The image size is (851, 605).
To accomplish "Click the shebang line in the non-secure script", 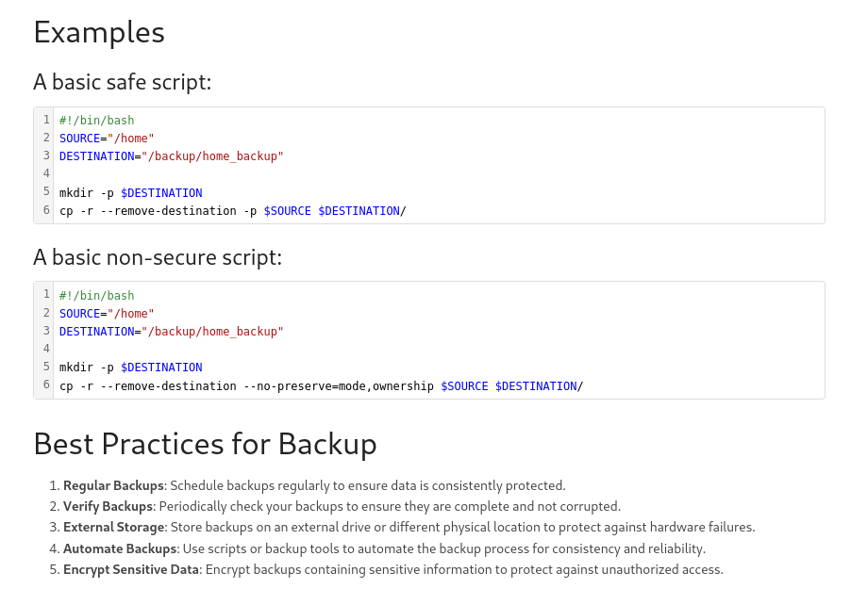I will click(x=96, y=296).
